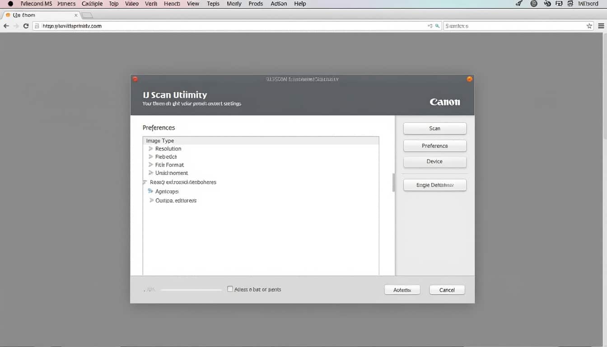Expand the 'Outipa. edtiorers' tree row
The height and width of the screenshot is (347, 607).
[151, 201]
